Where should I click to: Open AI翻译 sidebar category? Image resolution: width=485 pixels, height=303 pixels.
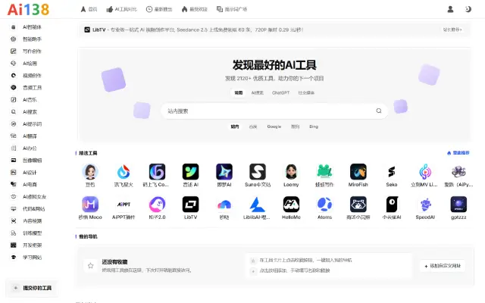click(30, 136)
